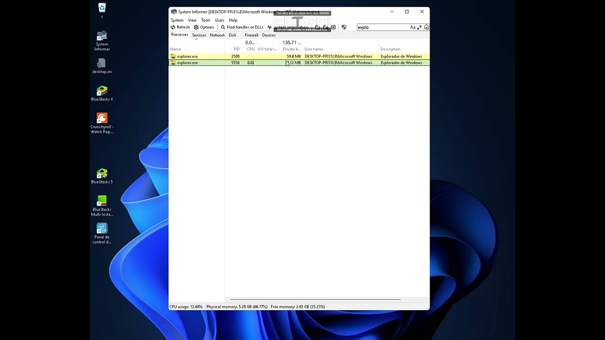This screenshot has height=340, width=605.
Task: Open Recycle Bin desktop icon
Action: pyautogui.click(x=102, y=11)
